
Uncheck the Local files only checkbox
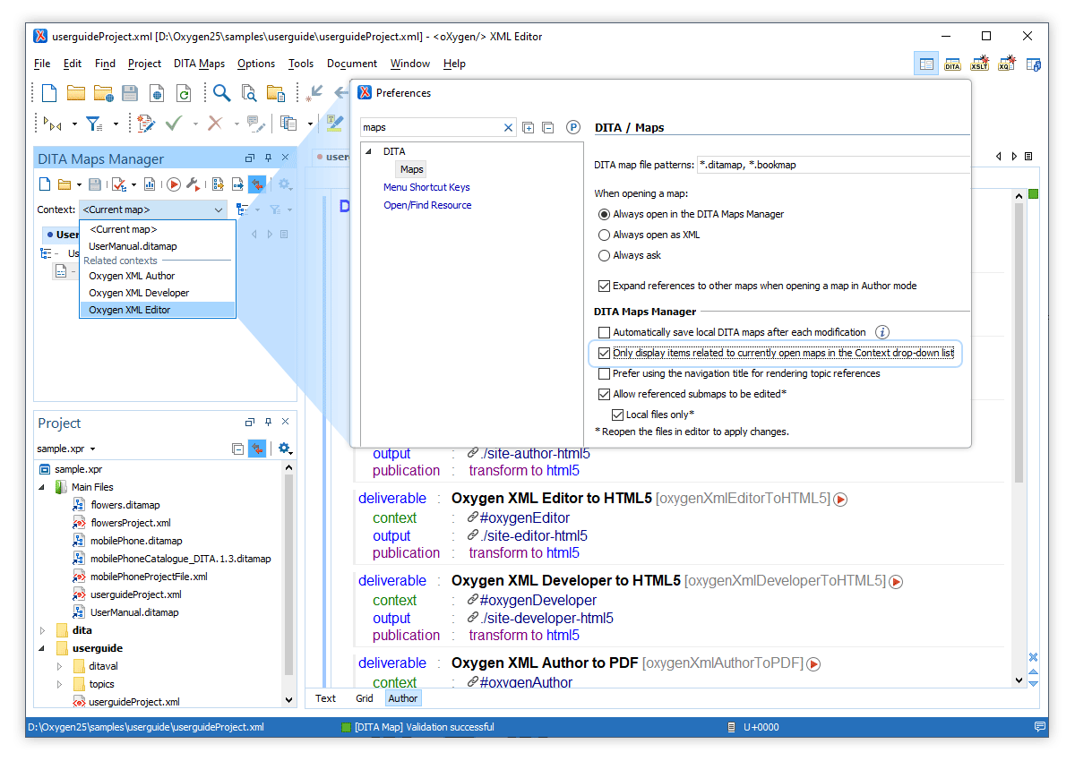point(617,415)
